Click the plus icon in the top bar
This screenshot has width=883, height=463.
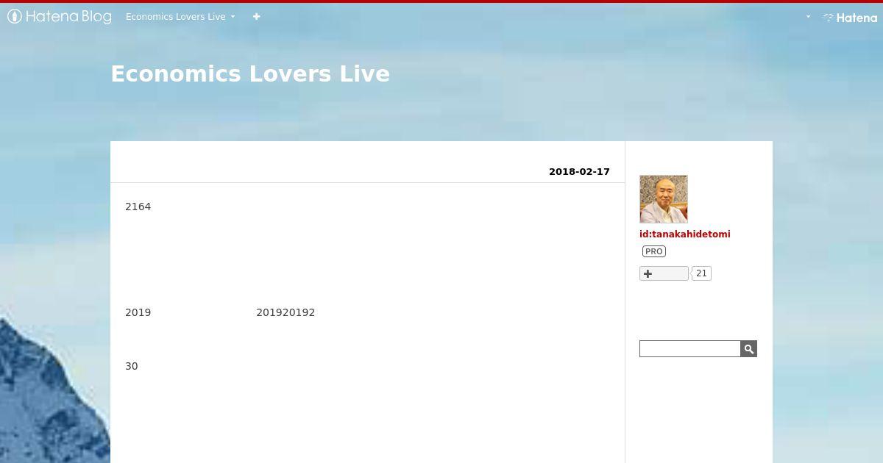[x=256, y=16]
